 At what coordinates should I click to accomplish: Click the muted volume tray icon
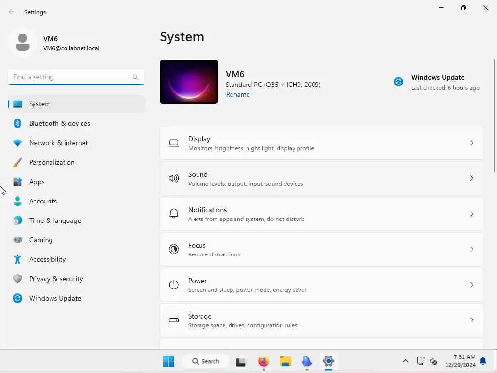tap(433, 361)
